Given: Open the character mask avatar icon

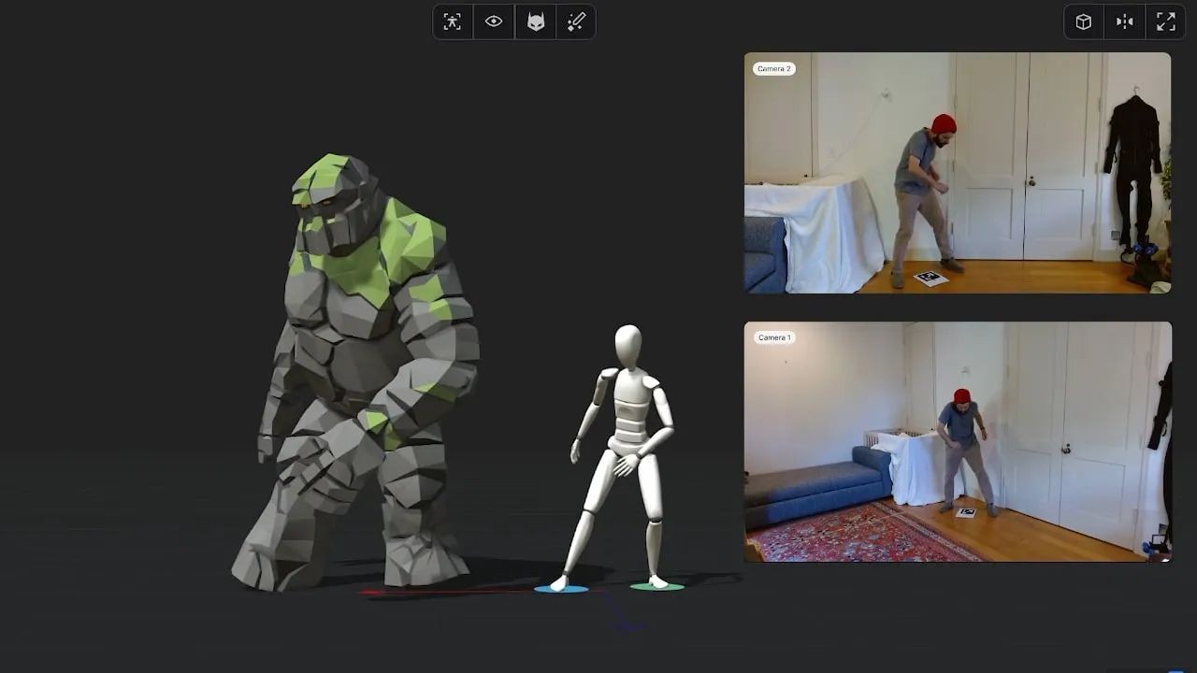Looking at the screenshot, I should click(536, 22).
